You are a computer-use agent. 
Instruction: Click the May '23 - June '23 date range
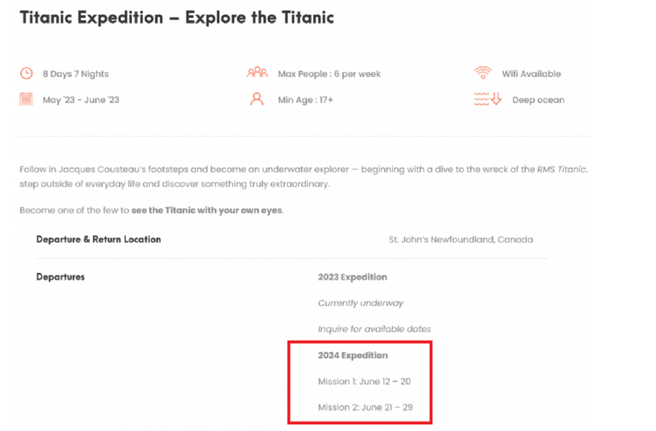coord(81,100)
